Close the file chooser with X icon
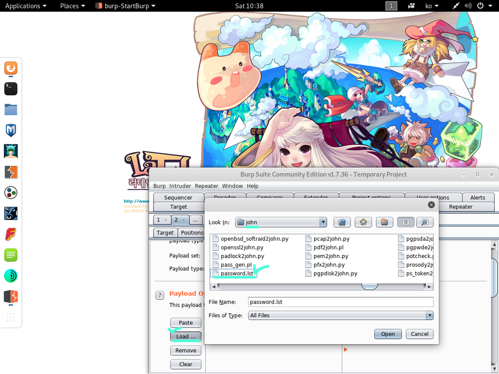 [431, 205]
